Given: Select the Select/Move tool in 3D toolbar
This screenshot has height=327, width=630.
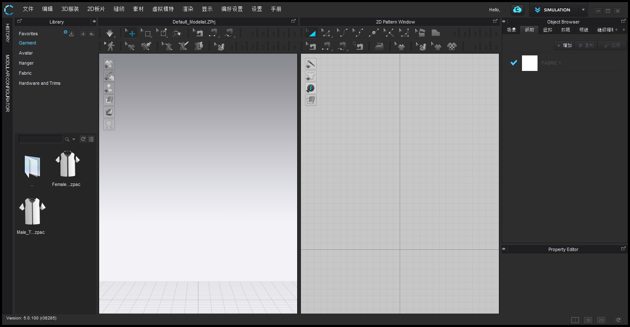Looking at the screenshot, I should point(131,34).
